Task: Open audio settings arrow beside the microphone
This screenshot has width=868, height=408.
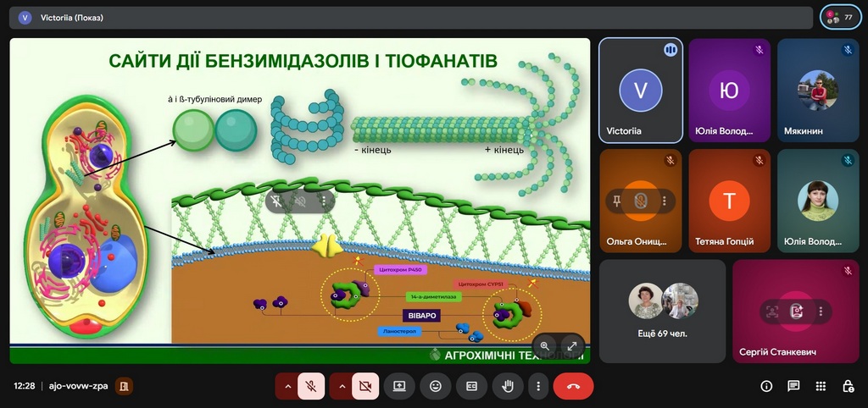Action: click(x=287, y=386)
